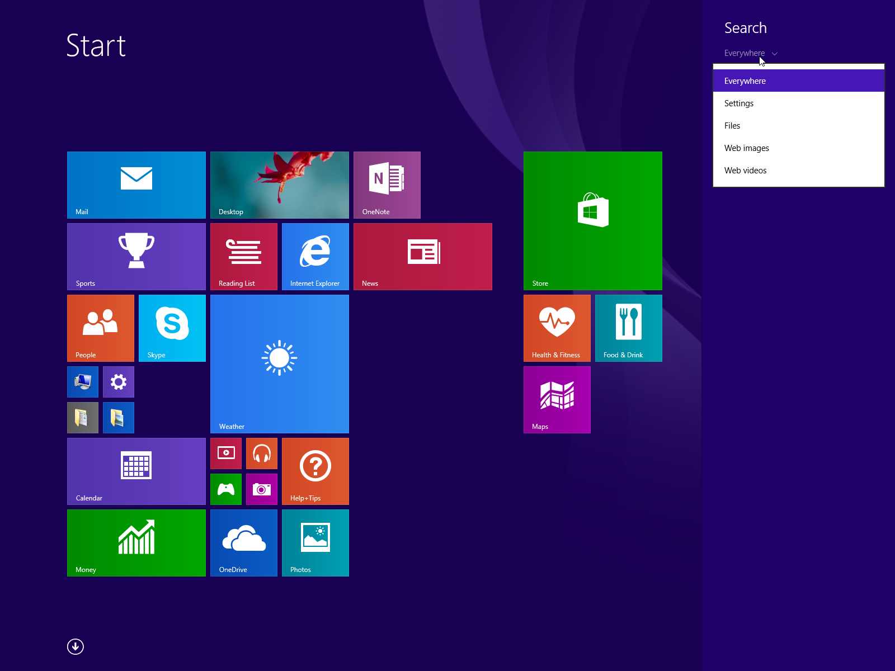Open the Help+Tips app
Viewport: 895px width, 671px height.
[x=315, y=471]
